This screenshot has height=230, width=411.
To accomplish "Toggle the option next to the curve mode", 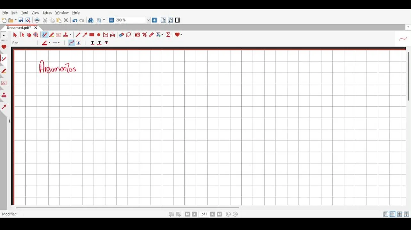I will [x=78, y=43].
